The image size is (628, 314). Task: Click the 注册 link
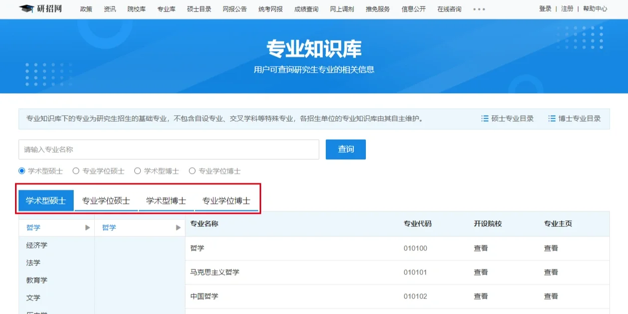[x=566, y=9]
